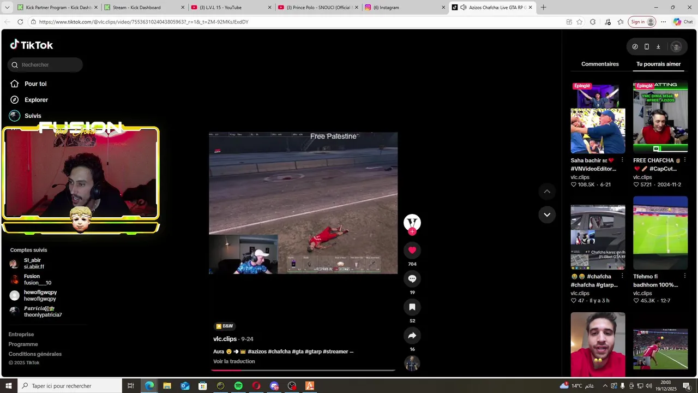Viewport: 698px width, 393px height.
Task: Open the spinning music disc thumbnail
Action: 412,364
